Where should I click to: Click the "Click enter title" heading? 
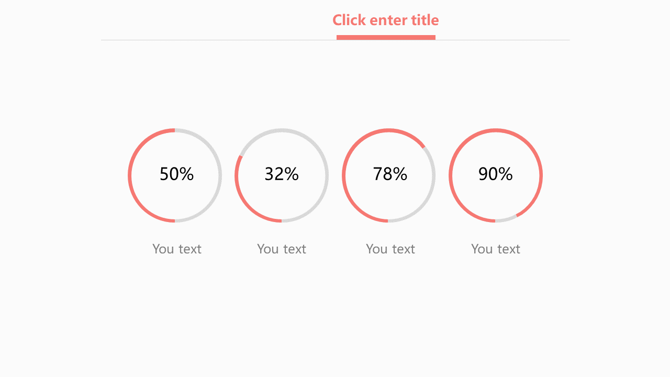pos(386,20)
